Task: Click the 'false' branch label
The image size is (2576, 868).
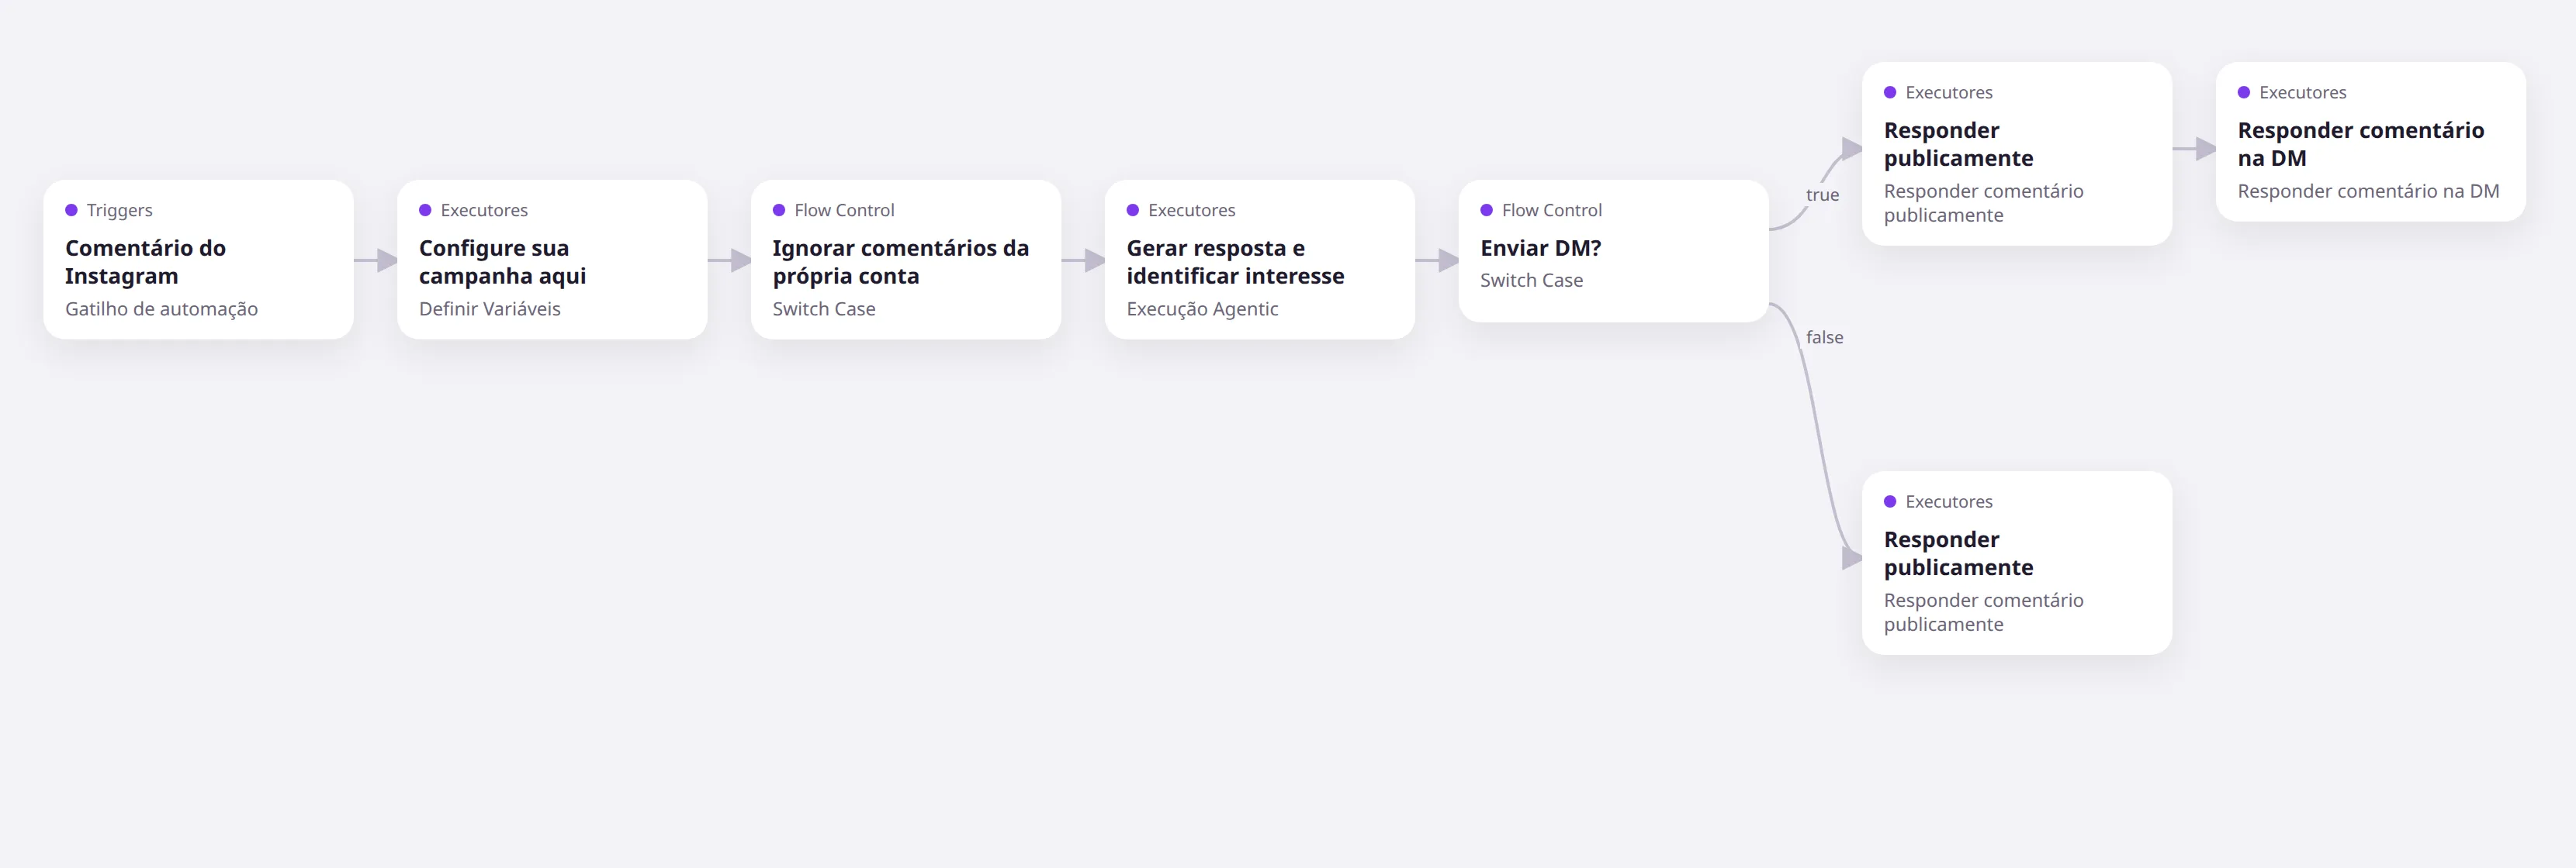Action: tap(1824, 338)
